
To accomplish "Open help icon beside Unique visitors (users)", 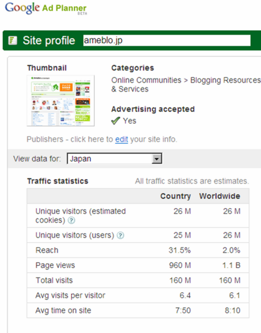I will point(121,235).
